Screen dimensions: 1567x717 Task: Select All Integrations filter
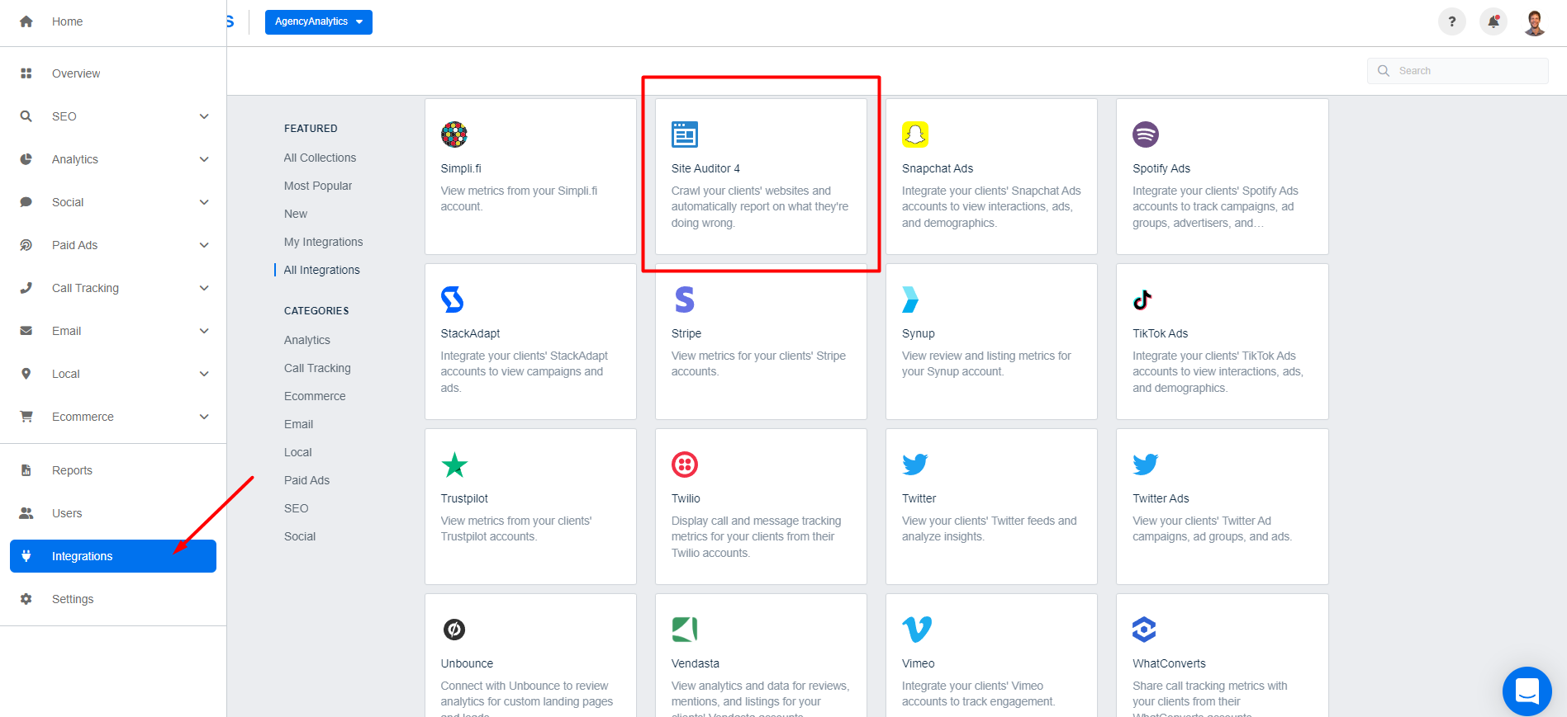321,270
